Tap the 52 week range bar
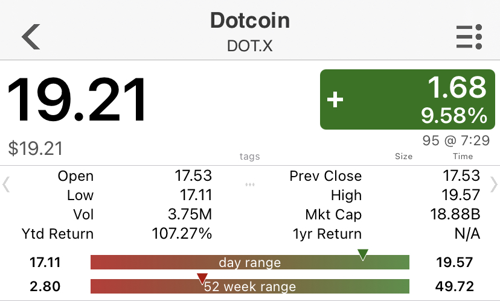500x305 pixels. click(x=250, y=286)
